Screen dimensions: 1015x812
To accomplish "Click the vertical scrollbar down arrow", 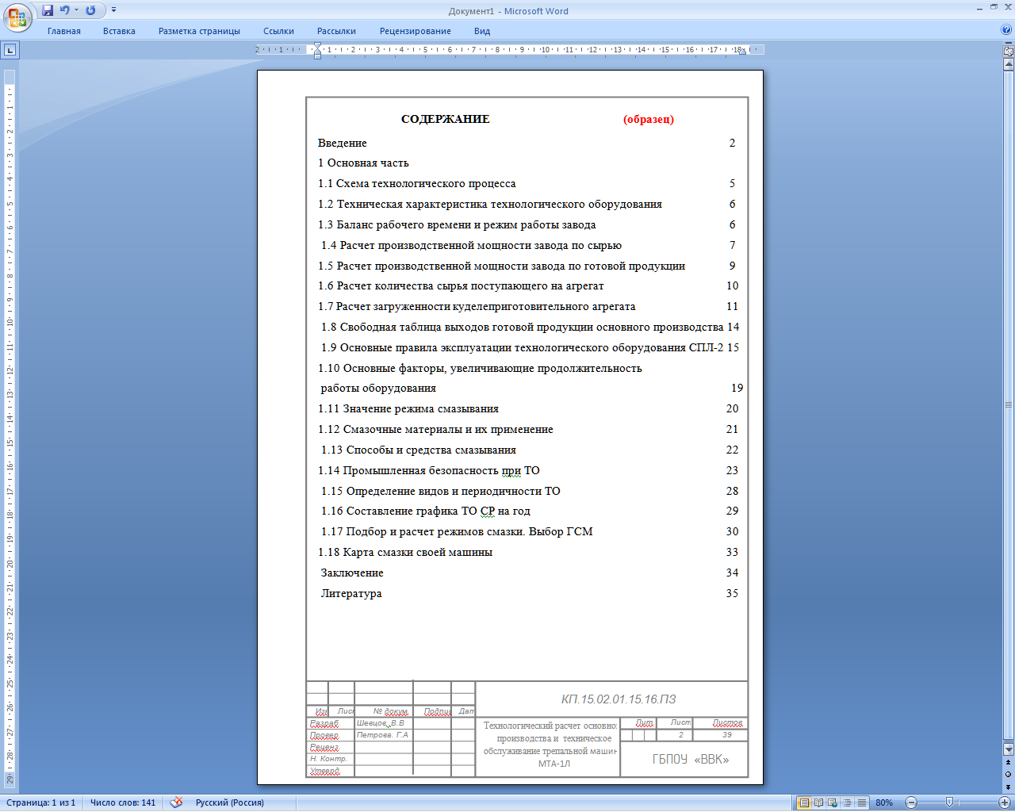I will tap(1009, 749).
